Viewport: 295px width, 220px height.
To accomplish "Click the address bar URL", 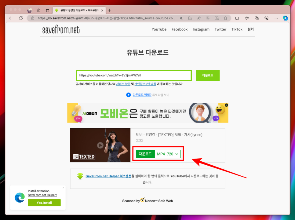I will [x=106, y=18].
